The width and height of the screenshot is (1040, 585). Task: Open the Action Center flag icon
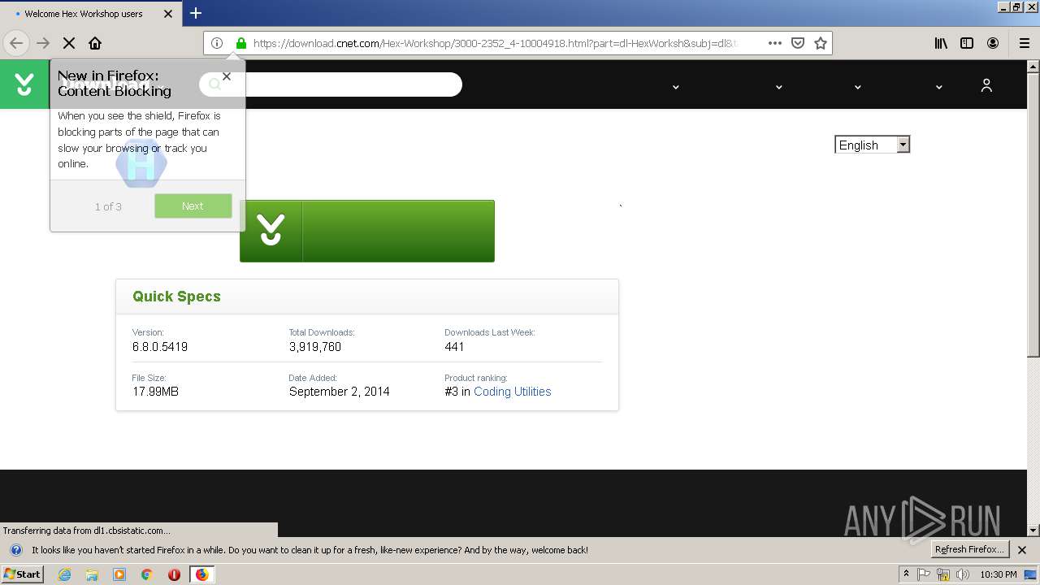(x=924, y=574)
